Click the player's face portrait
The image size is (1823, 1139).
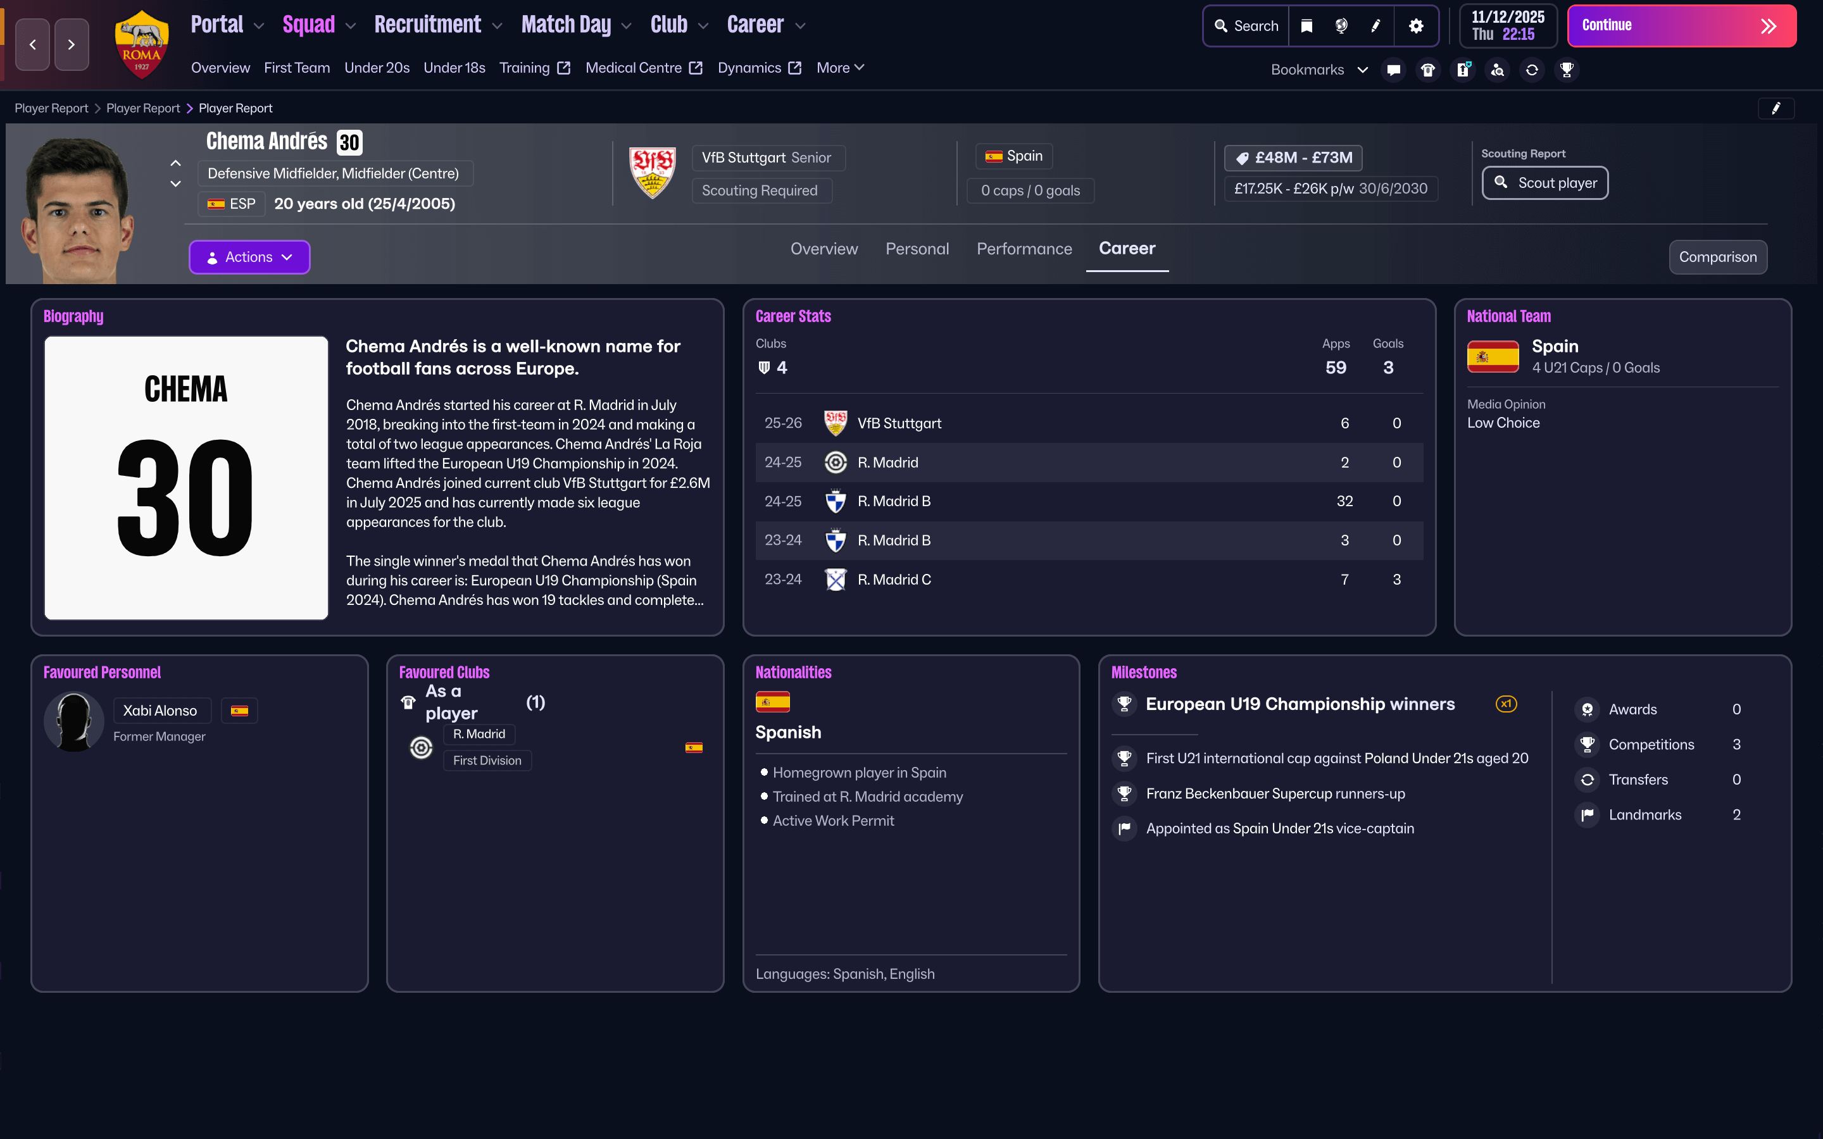coord(78,210)
